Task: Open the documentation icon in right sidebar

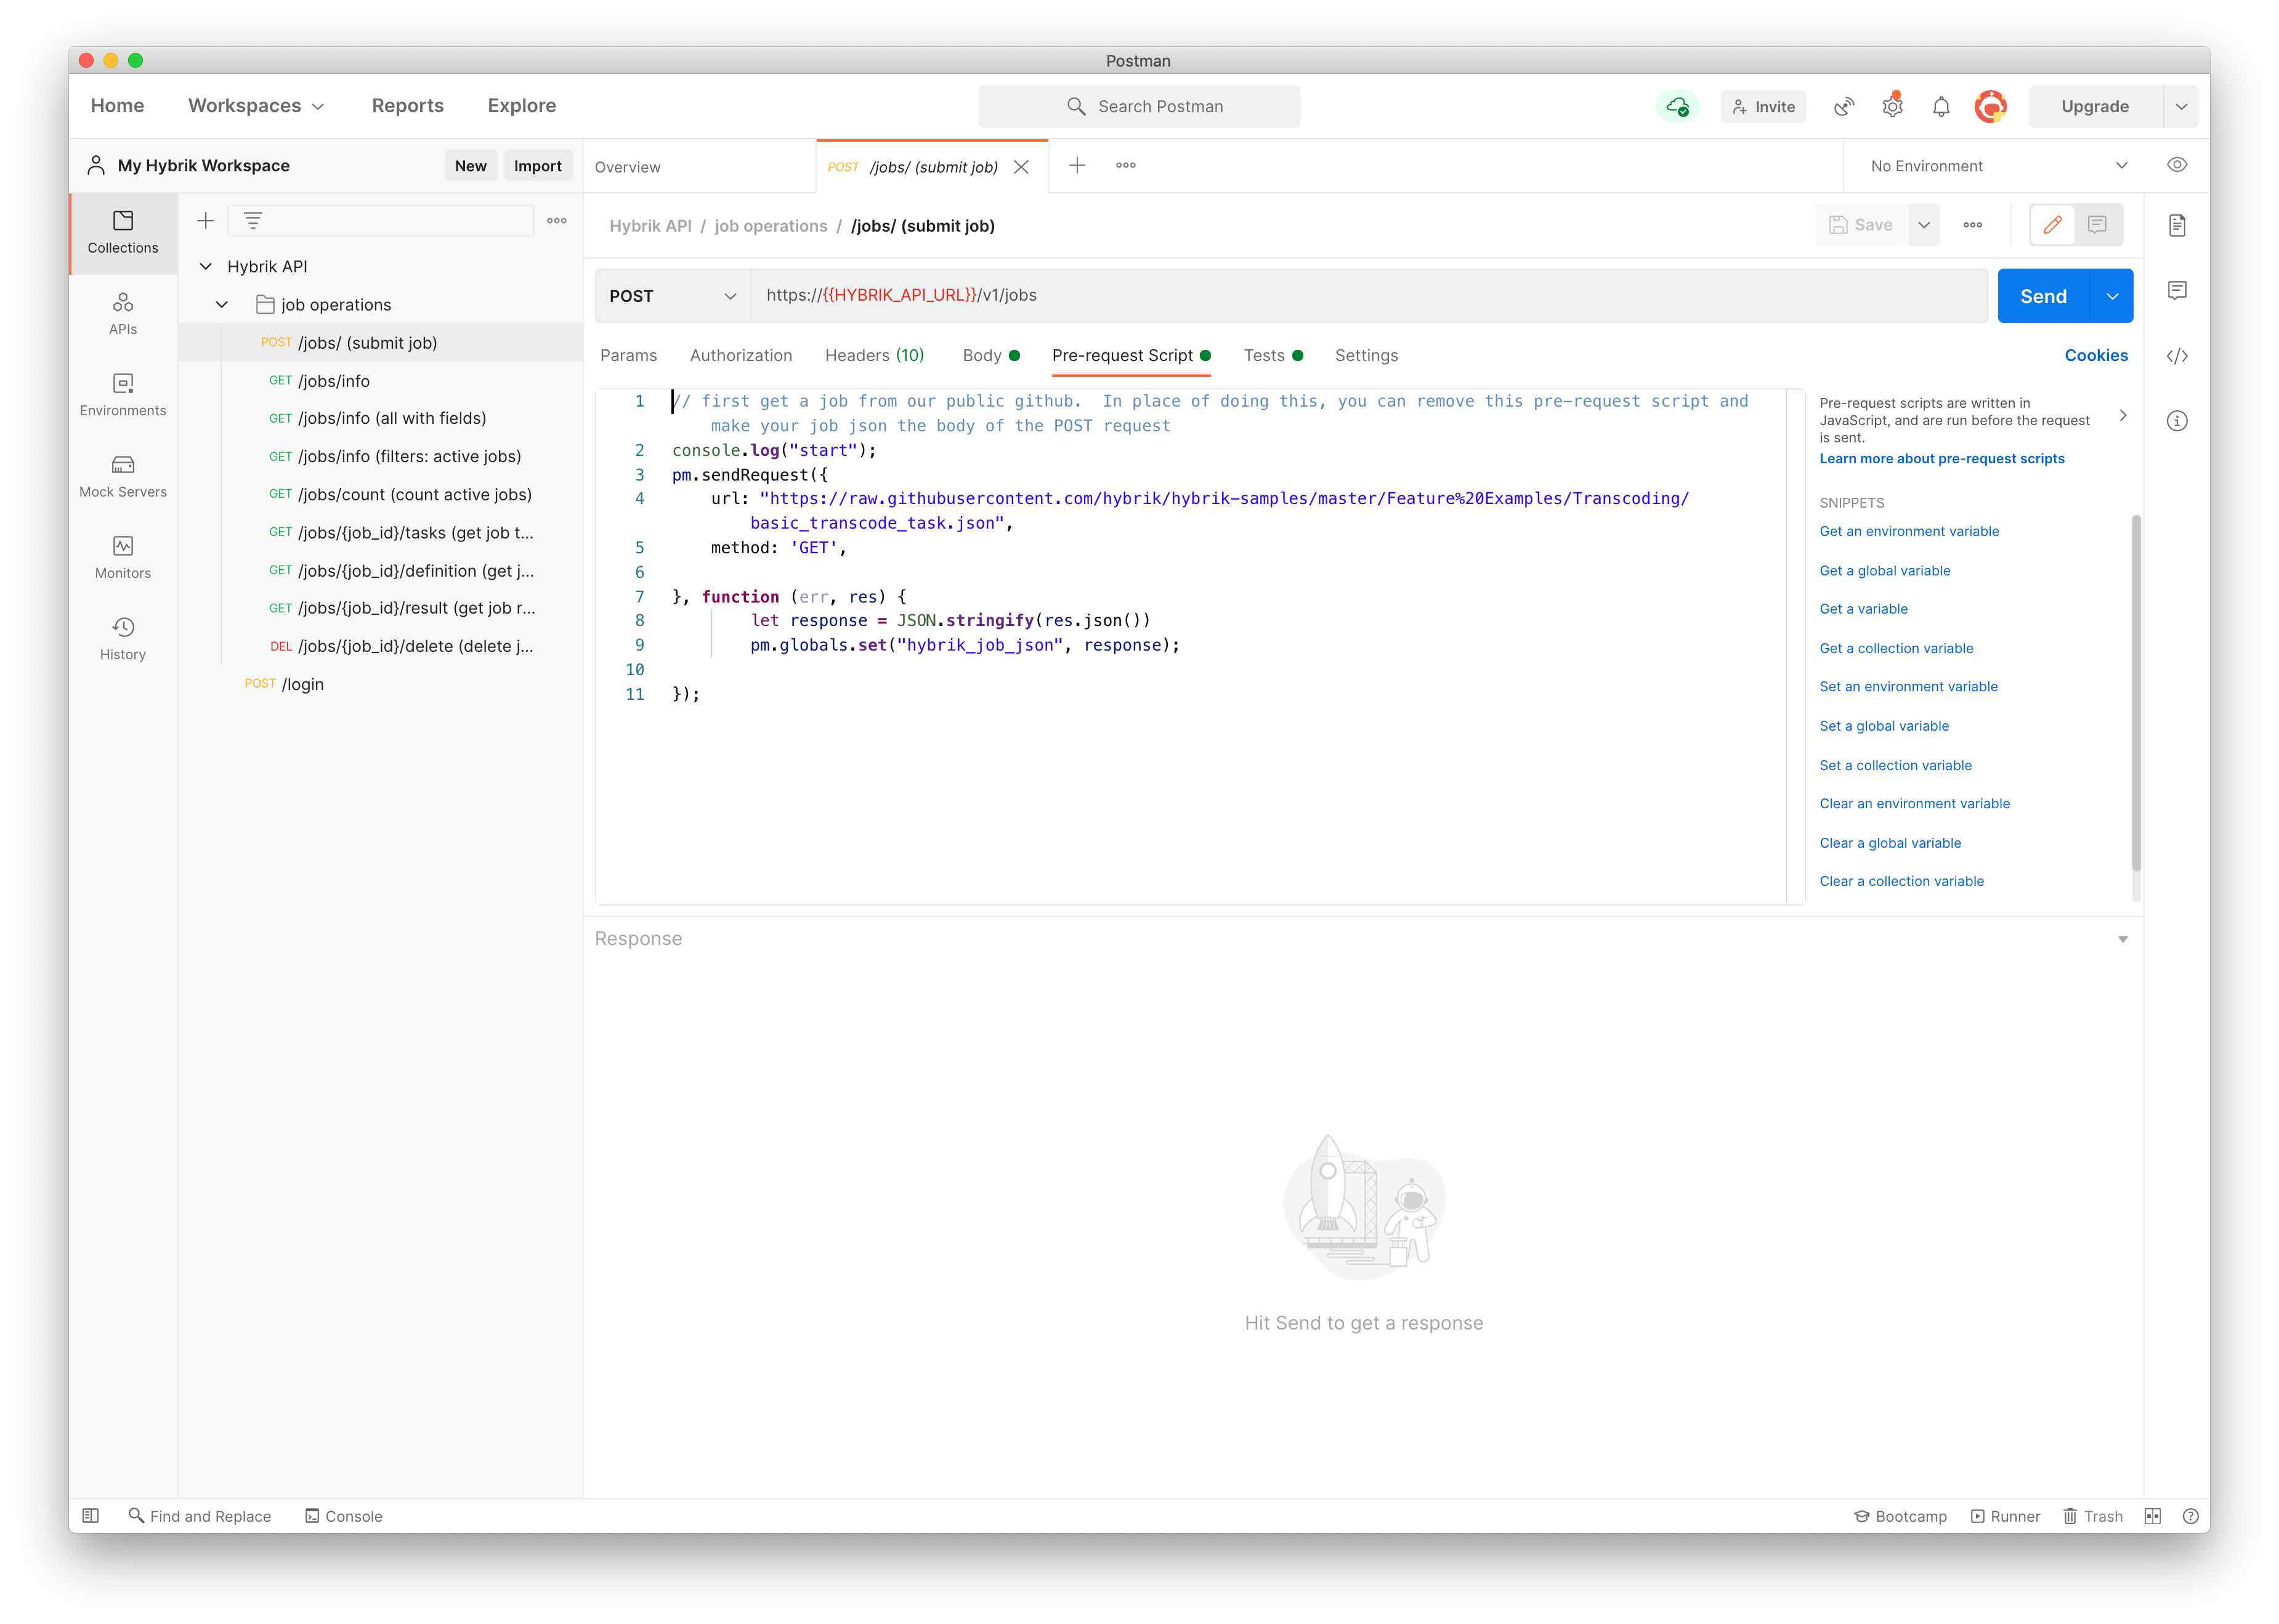Action: [2177, 225]
